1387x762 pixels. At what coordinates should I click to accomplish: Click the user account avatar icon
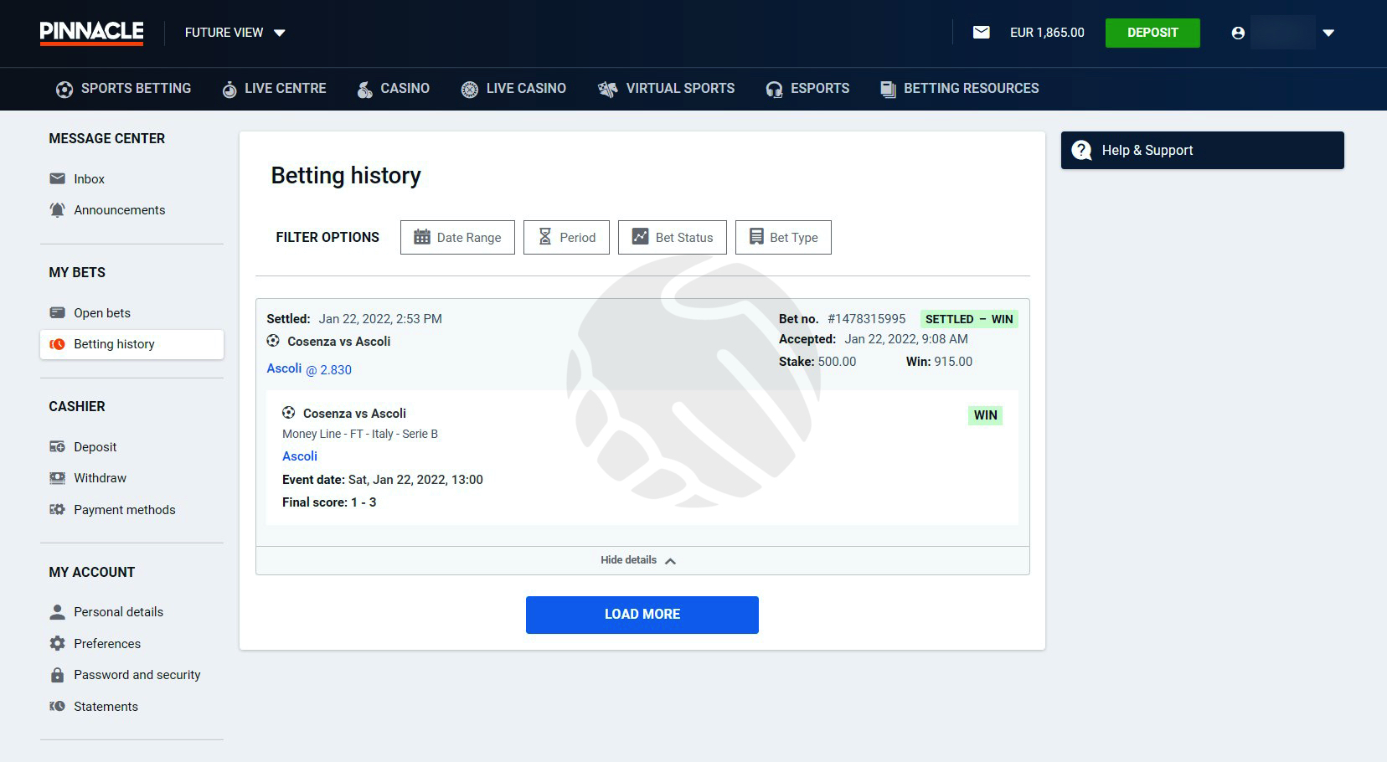pos(1238,33)
